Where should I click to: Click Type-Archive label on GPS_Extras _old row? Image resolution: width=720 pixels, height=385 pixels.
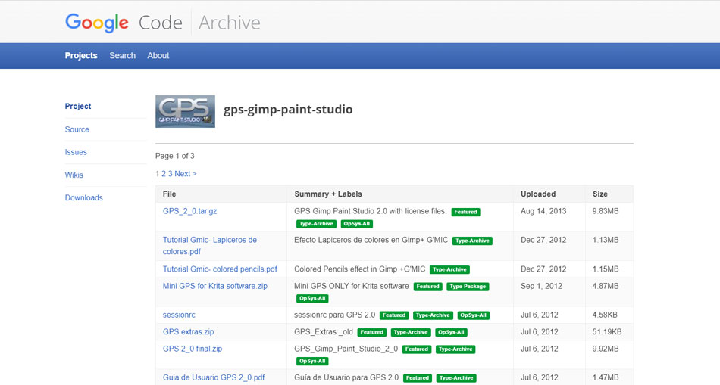coord(411,332)
